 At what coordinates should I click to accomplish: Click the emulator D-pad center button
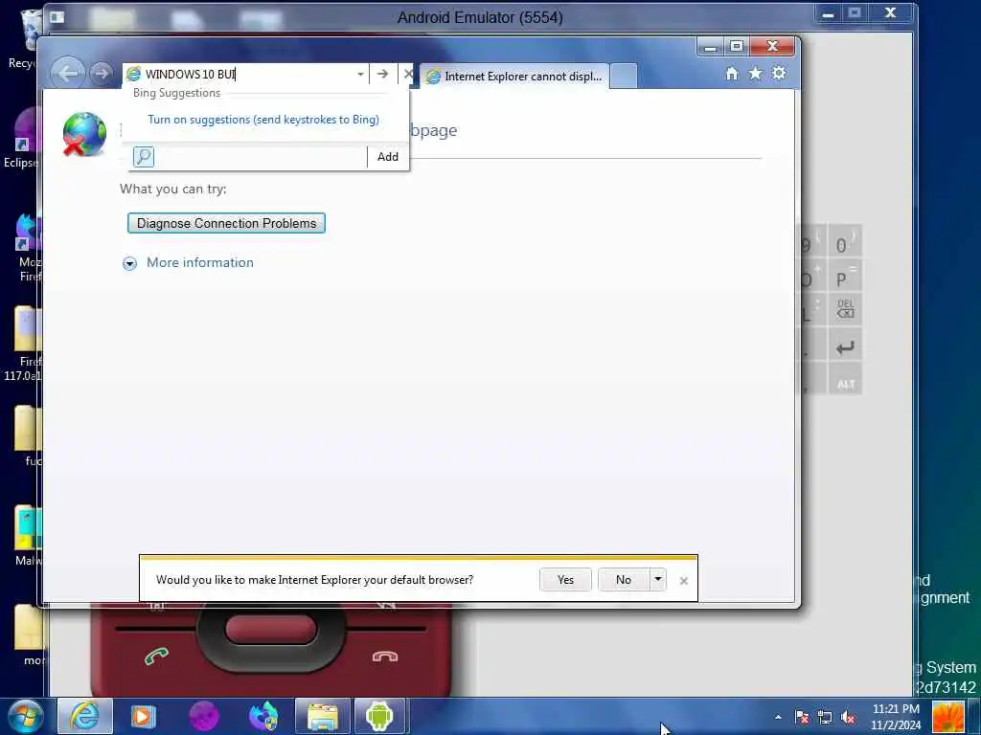click(270, 628)
